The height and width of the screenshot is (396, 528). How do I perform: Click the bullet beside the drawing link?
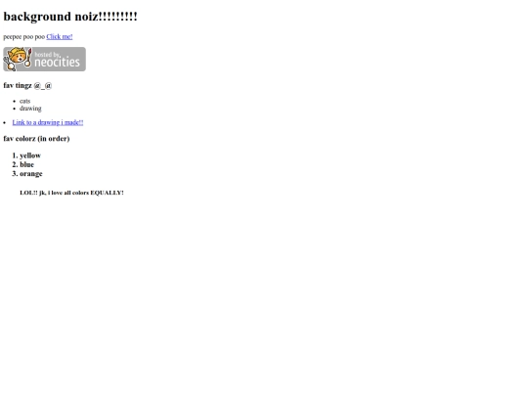click(x=4, y=123)
